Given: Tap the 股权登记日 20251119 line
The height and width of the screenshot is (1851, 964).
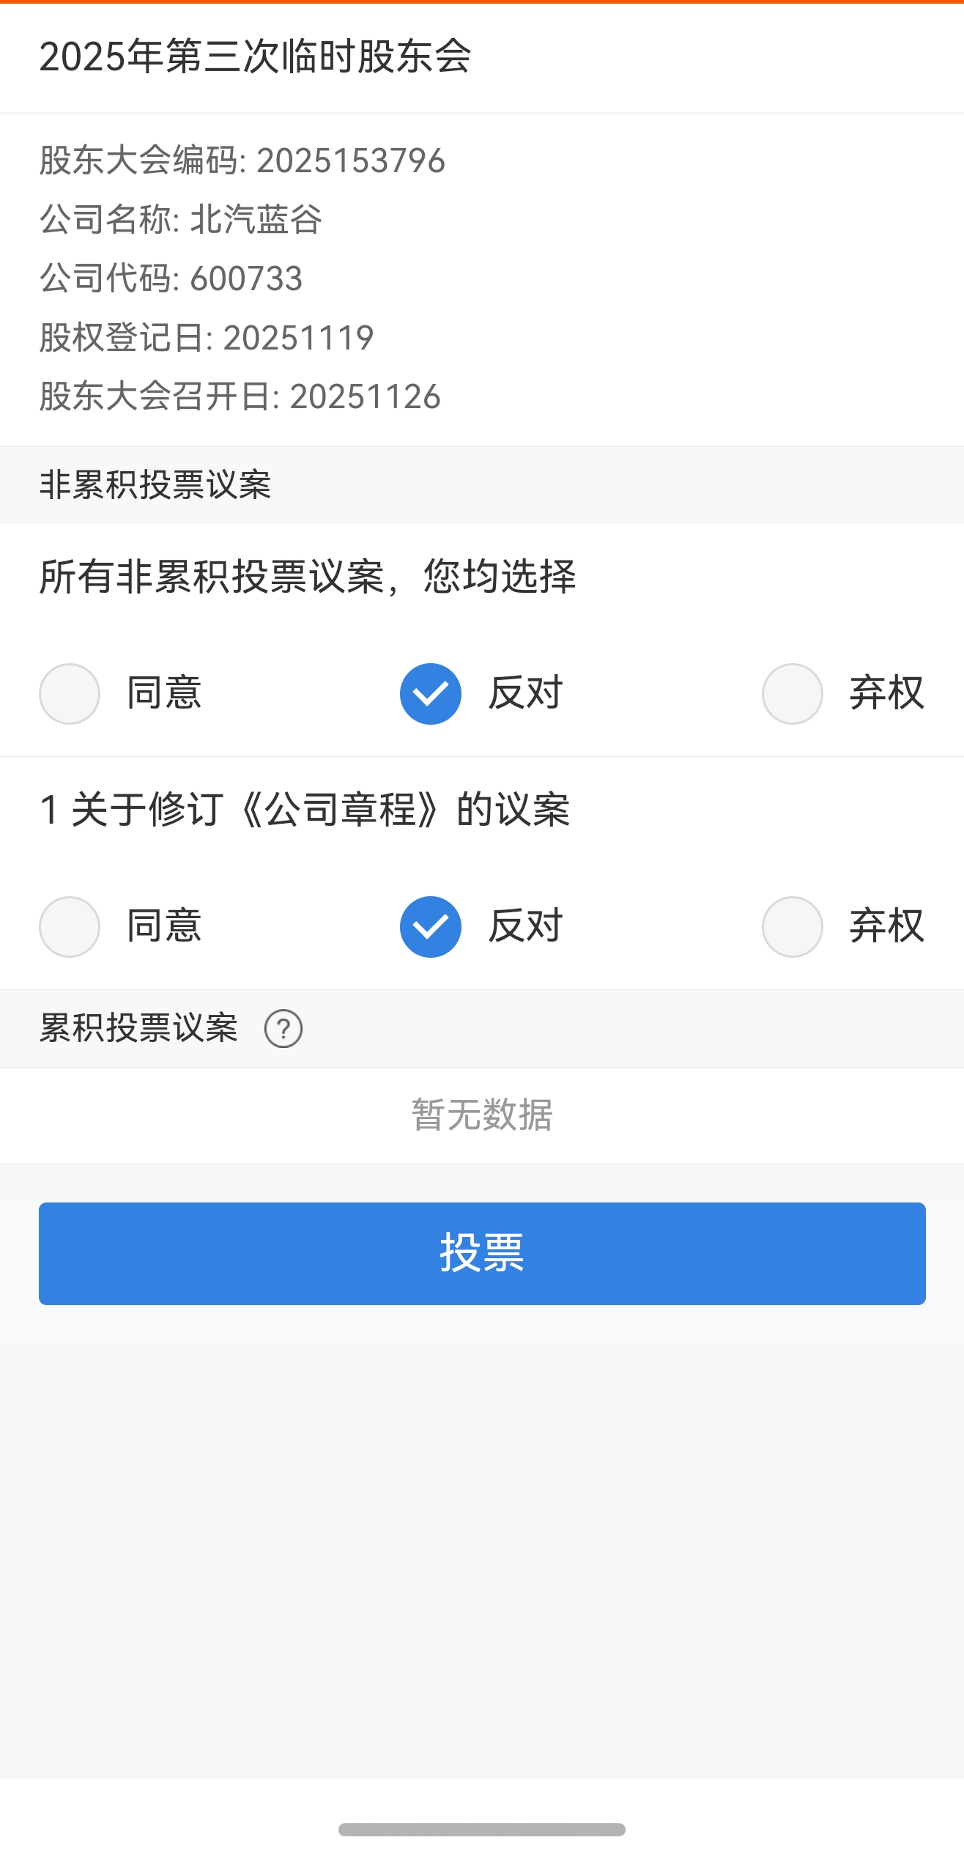Looking at the screenshot, I should click(x=207, y=338).
